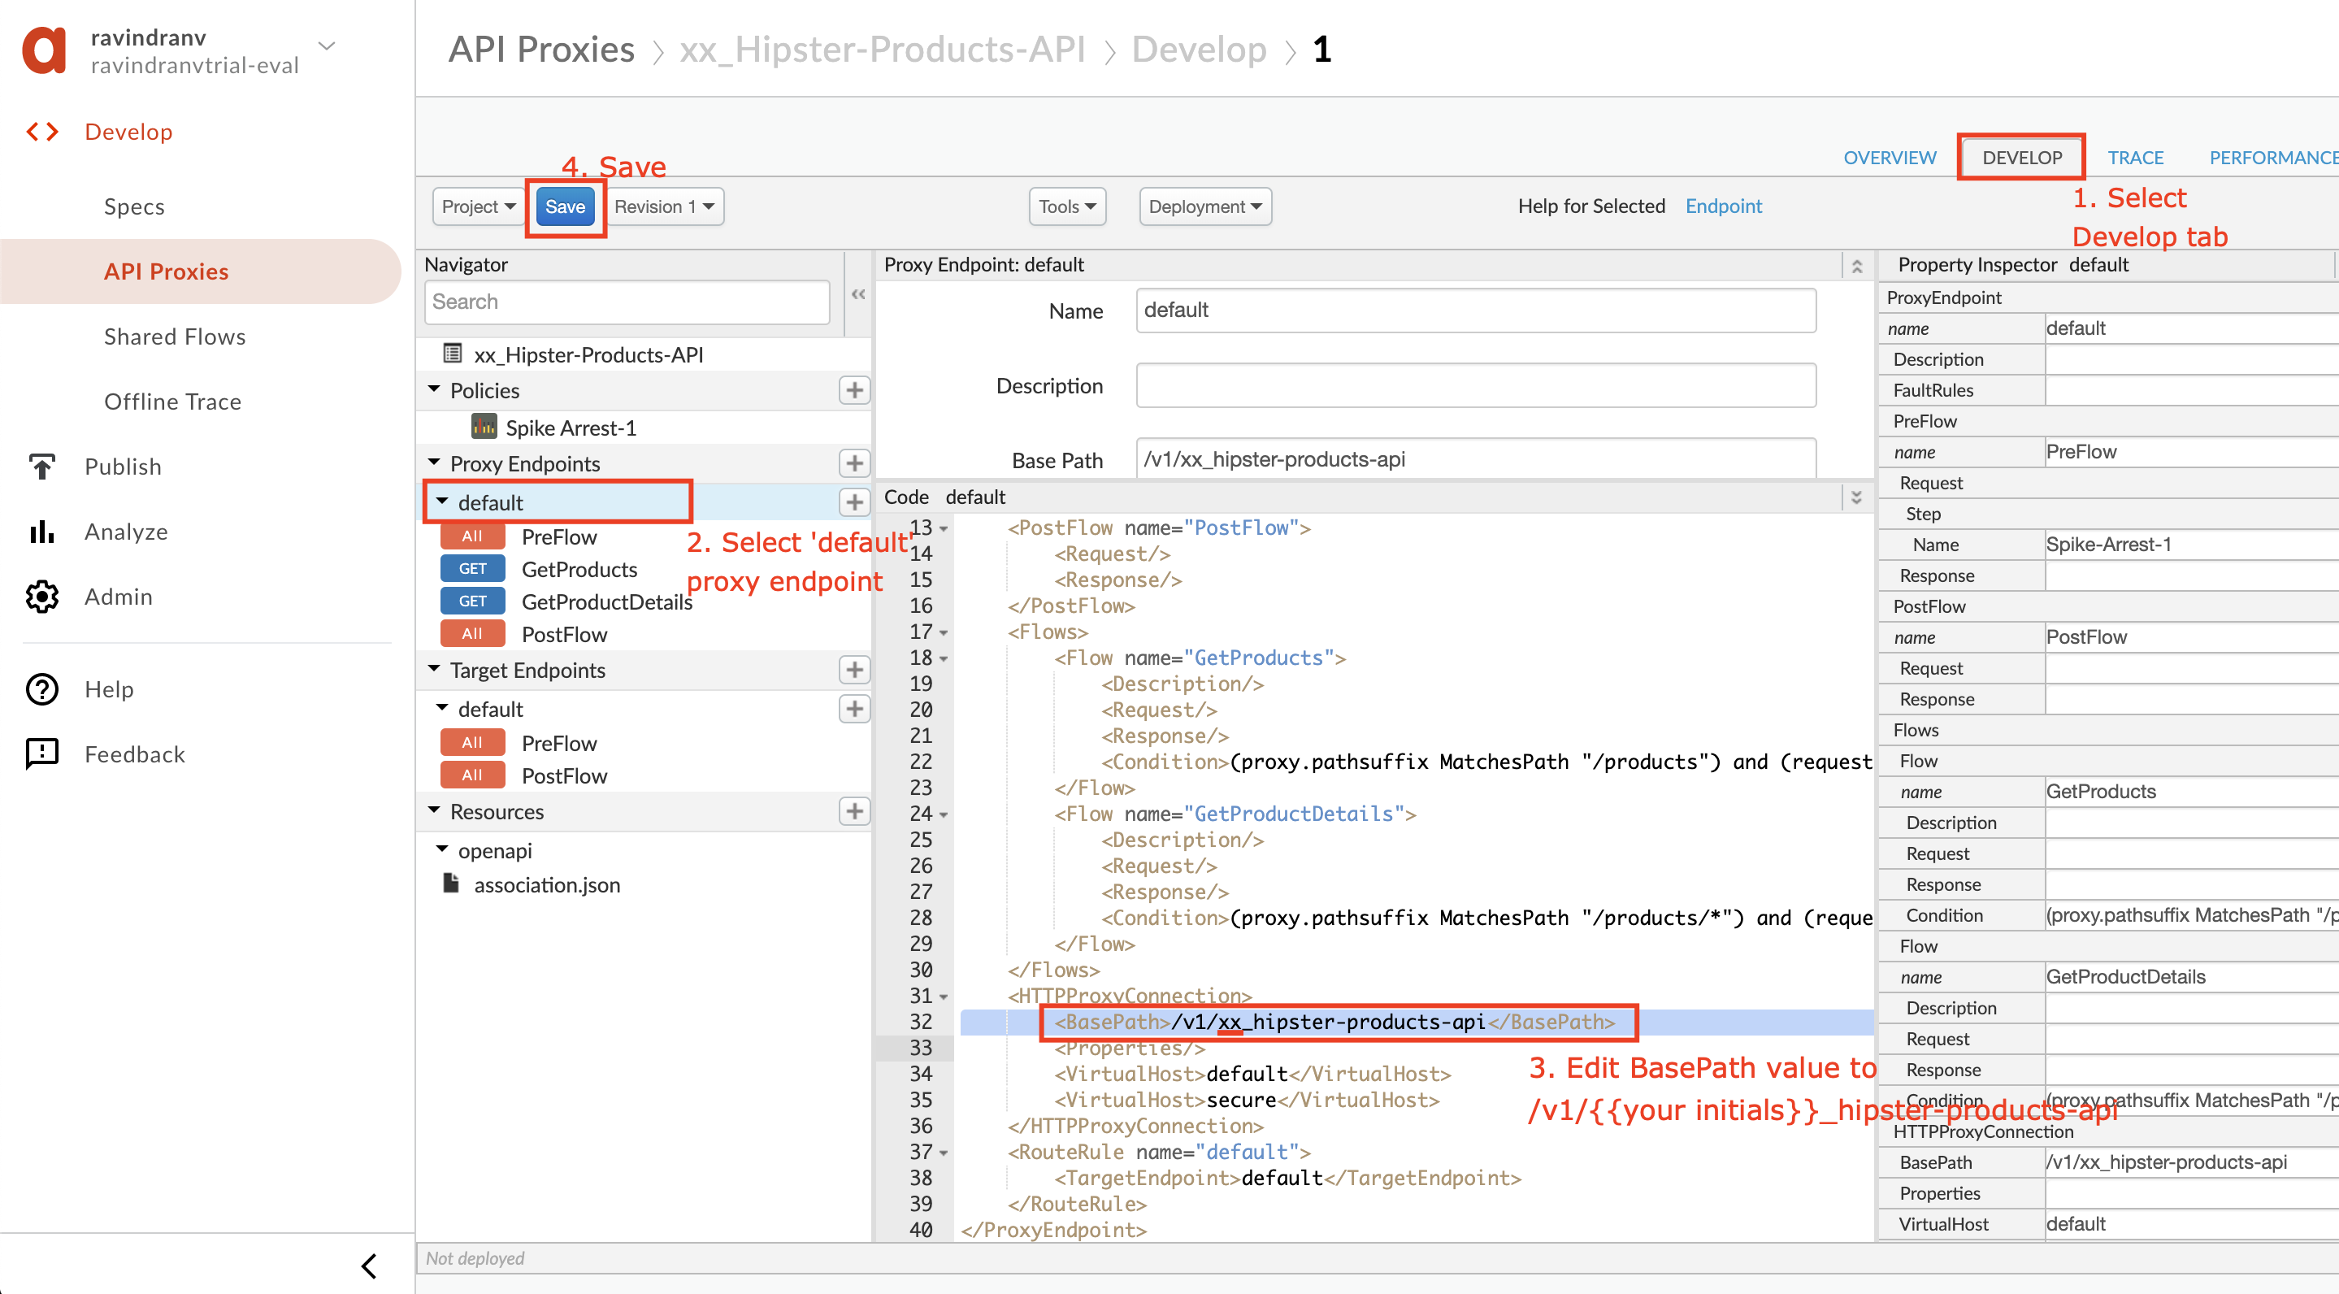
Task: Collapse sidebar with left chevron icon
Action: (369, 1265)
